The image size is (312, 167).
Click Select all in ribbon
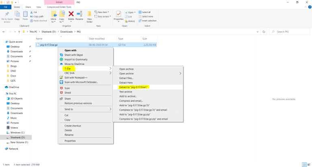pyautogui.click(x=145, y=12)
